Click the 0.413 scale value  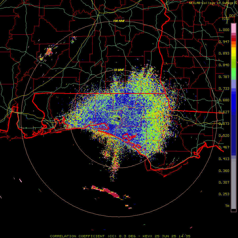[224, 159]
